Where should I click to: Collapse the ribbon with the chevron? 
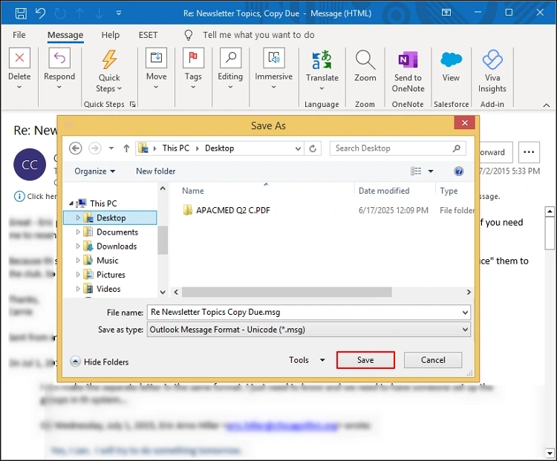[x=547, y=105]
